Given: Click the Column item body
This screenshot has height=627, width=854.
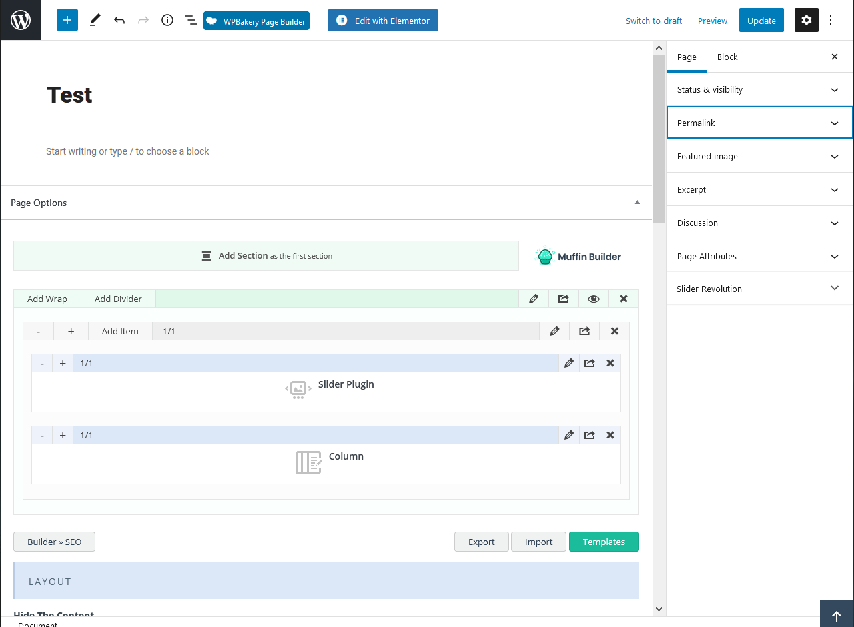Looking at the screenshot, I should pos(326,464).
